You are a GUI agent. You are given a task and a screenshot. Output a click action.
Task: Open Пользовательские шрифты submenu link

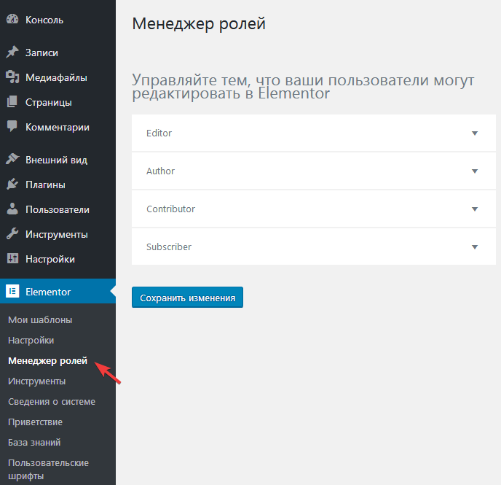(48, 470)
